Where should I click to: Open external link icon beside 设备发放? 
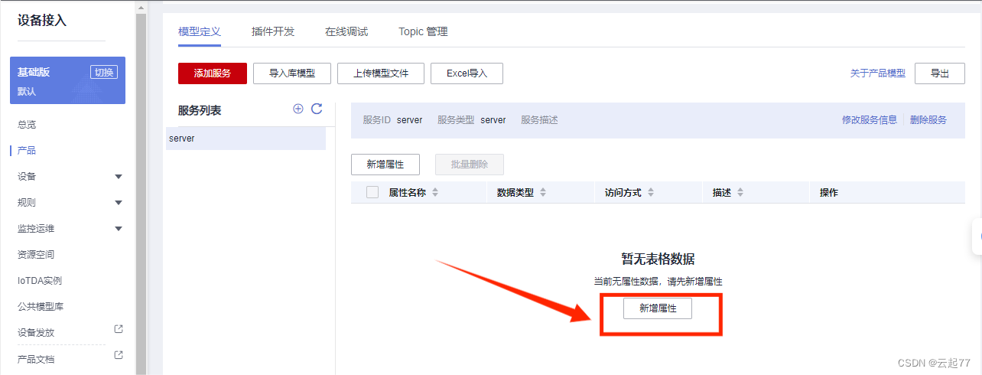[x=119, y=330]
